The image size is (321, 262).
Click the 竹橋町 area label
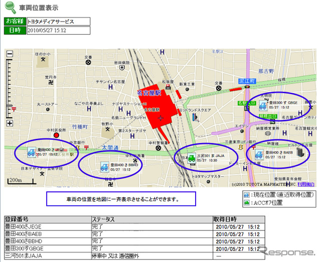coord(80,127)
